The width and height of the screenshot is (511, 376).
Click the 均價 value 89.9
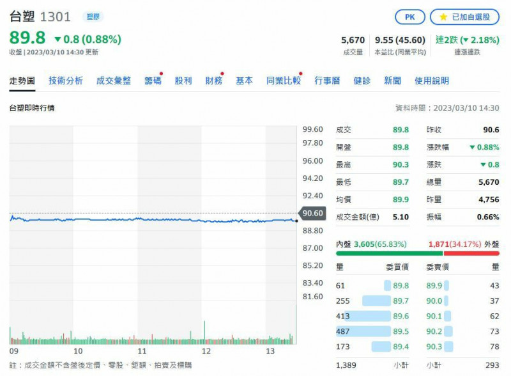(400, 200)
